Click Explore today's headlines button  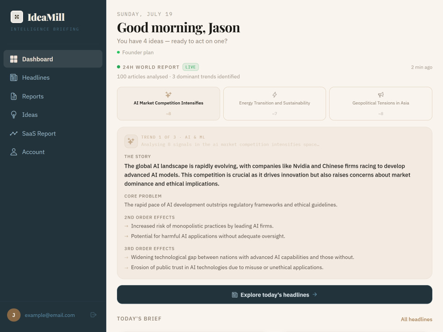[275, 294]
